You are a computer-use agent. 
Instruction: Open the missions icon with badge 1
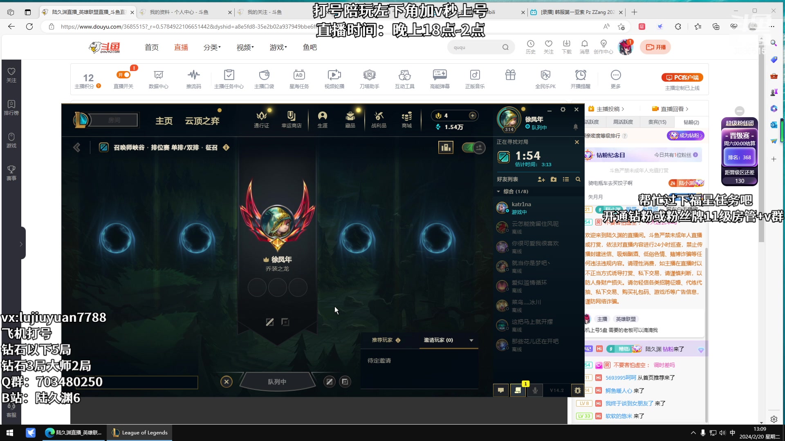518,390
